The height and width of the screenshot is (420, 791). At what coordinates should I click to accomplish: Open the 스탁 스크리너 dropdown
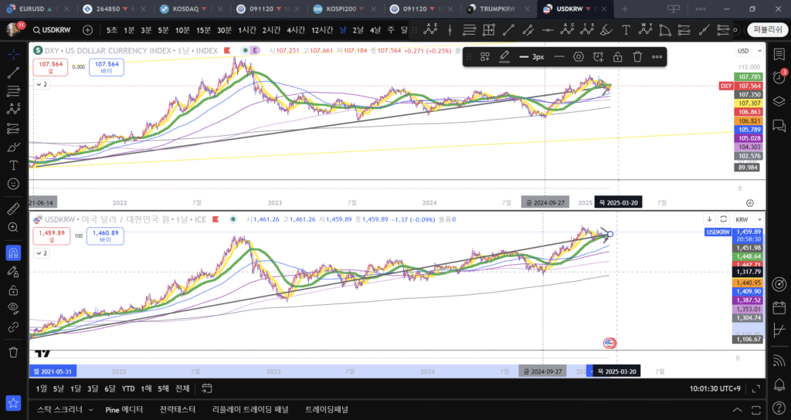pos(65,409)
